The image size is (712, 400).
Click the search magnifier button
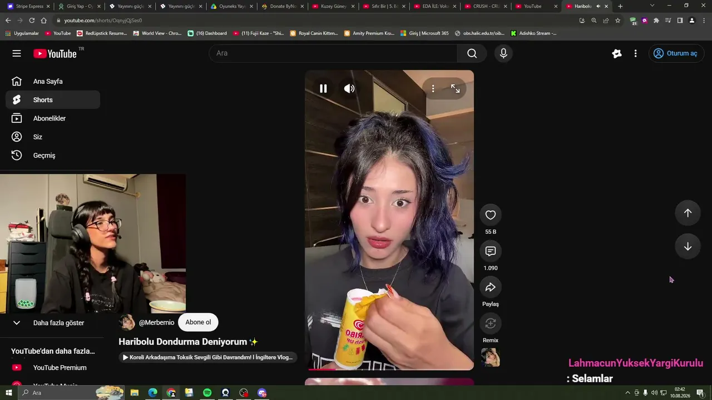(x=472, y=53)
